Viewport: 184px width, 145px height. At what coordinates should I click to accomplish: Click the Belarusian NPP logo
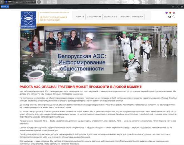(28, 20)
